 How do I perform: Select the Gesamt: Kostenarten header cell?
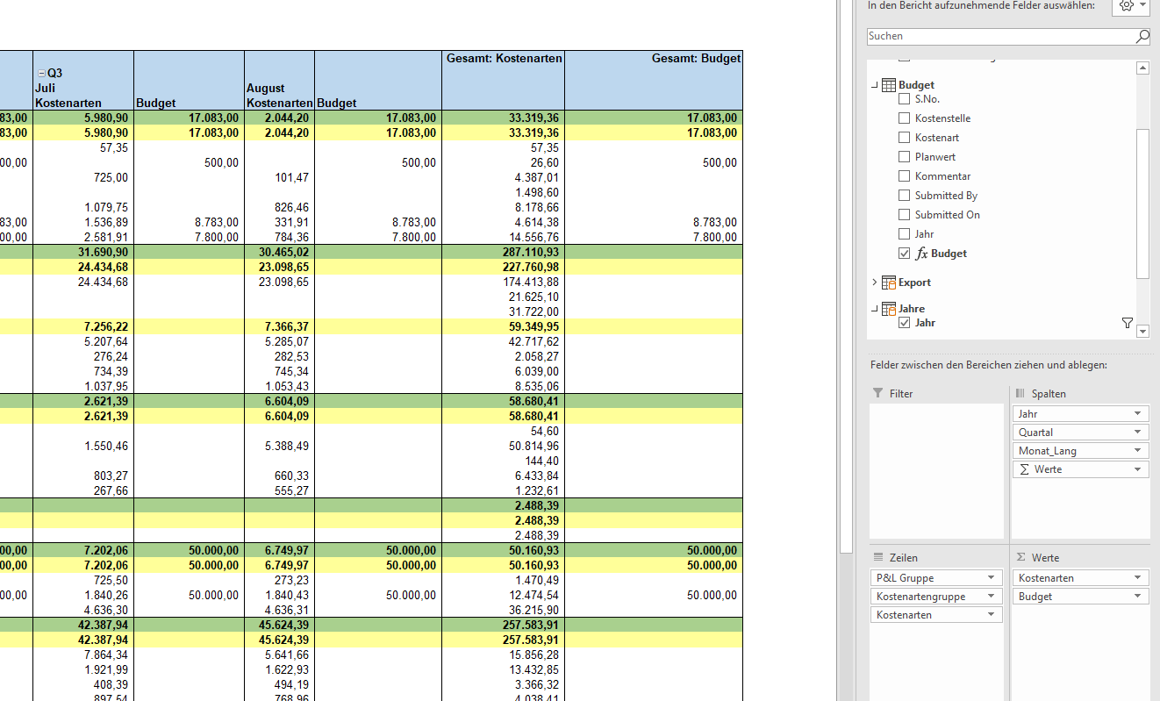coord(503,59)
